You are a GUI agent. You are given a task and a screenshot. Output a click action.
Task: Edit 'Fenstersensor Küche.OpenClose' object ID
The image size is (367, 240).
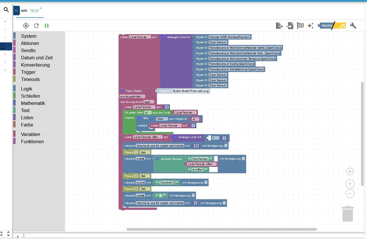tap(232, 64)
